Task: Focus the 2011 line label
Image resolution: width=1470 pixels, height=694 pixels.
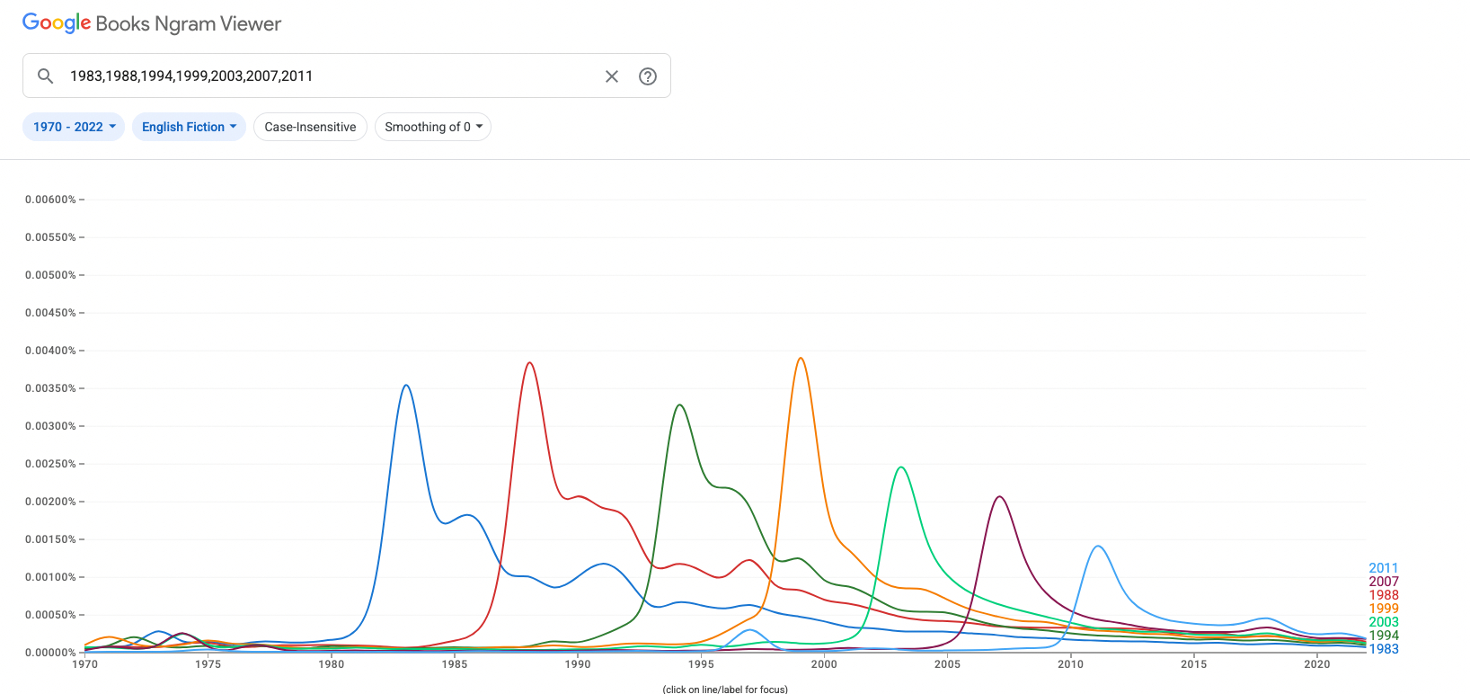Action: [1383, 568]
